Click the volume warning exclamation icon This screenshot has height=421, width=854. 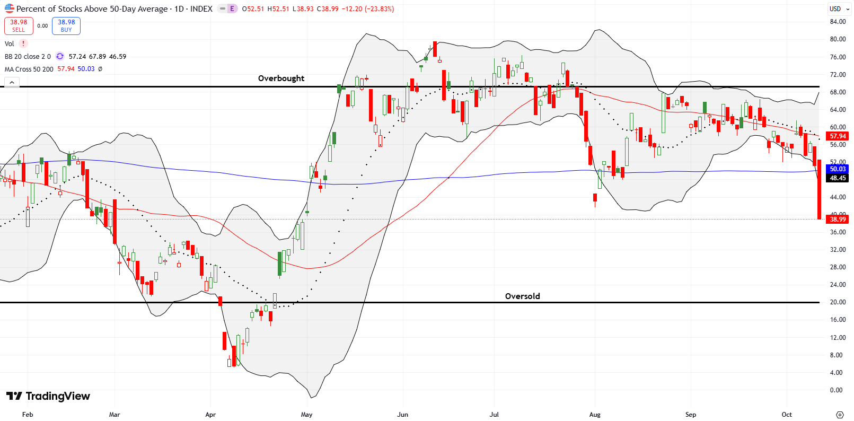click(x=23, y=44)
